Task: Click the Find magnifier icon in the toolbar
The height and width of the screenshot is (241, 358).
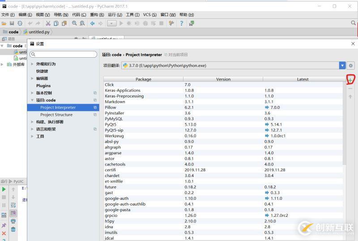Action: (x=74, y=23)
